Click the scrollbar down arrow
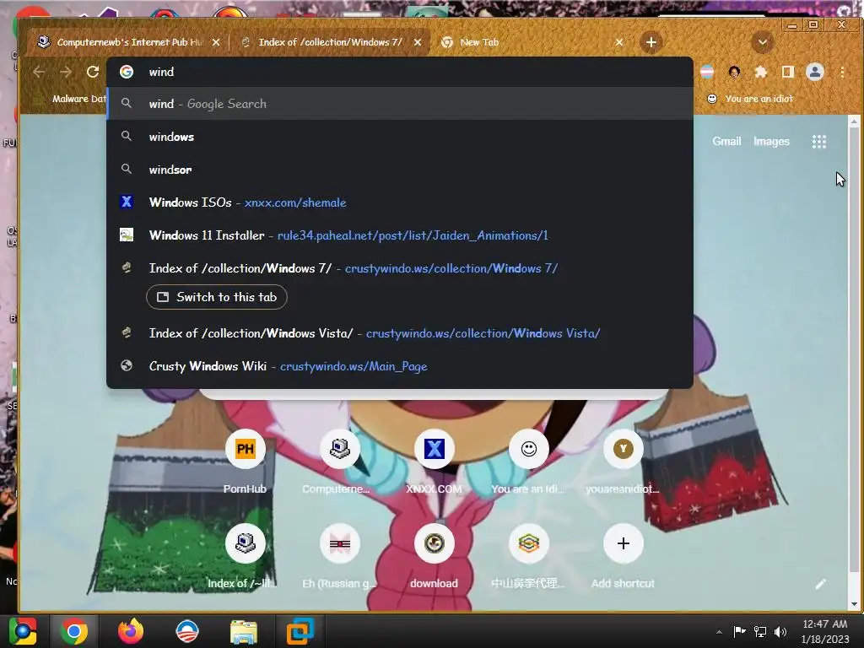Screen dimensions: 864x648 (x=854, y=604)
